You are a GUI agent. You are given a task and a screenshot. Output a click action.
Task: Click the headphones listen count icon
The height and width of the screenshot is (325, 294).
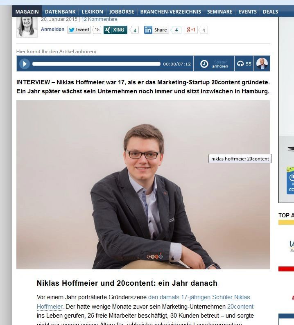click(x=240, y=64)
